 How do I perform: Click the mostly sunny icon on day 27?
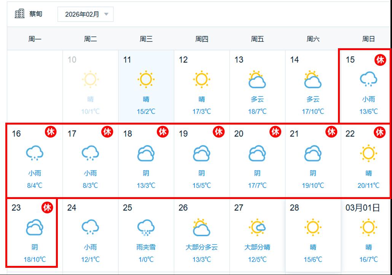[x=257, y=228]
